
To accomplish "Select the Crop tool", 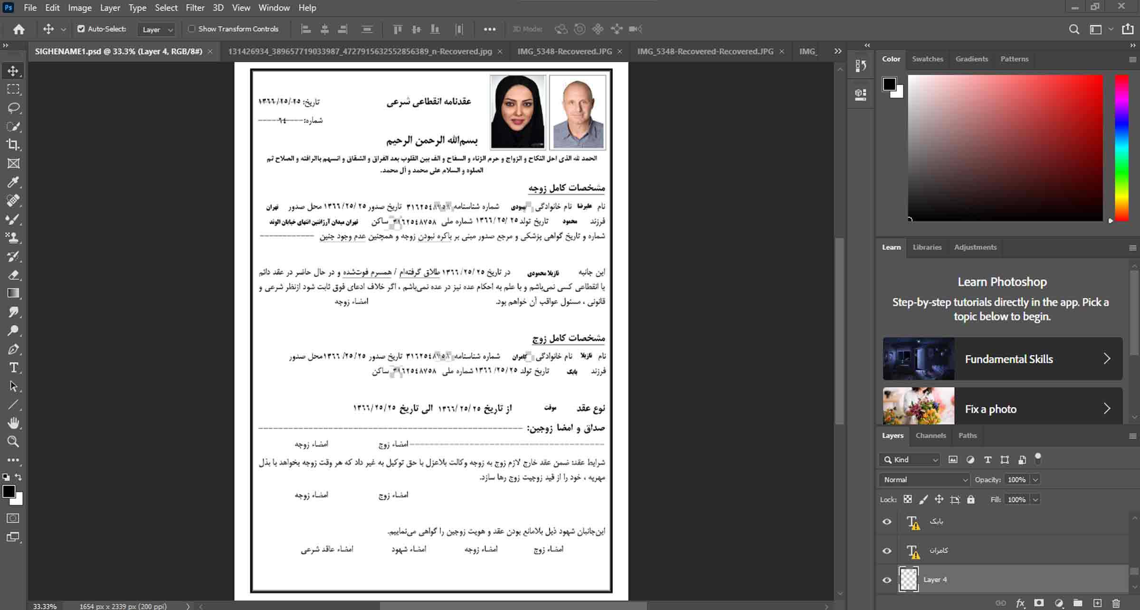I will (13, 145).
